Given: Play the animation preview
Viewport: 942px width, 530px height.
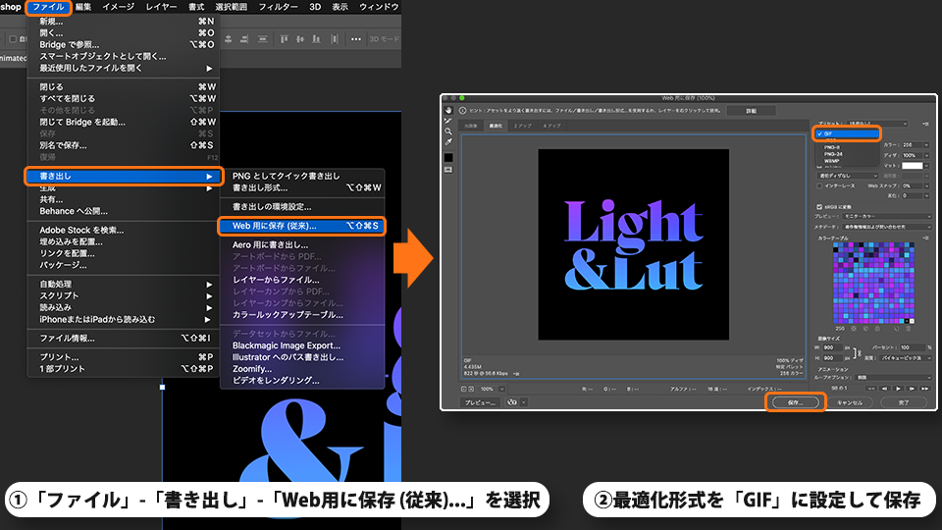Looking at the screenshot, I should pos(898,389).
